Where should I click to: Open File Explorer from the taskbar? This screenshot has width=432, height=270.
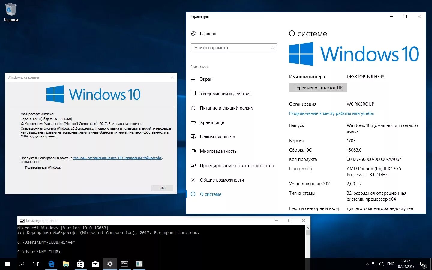(x=66, y=264)
